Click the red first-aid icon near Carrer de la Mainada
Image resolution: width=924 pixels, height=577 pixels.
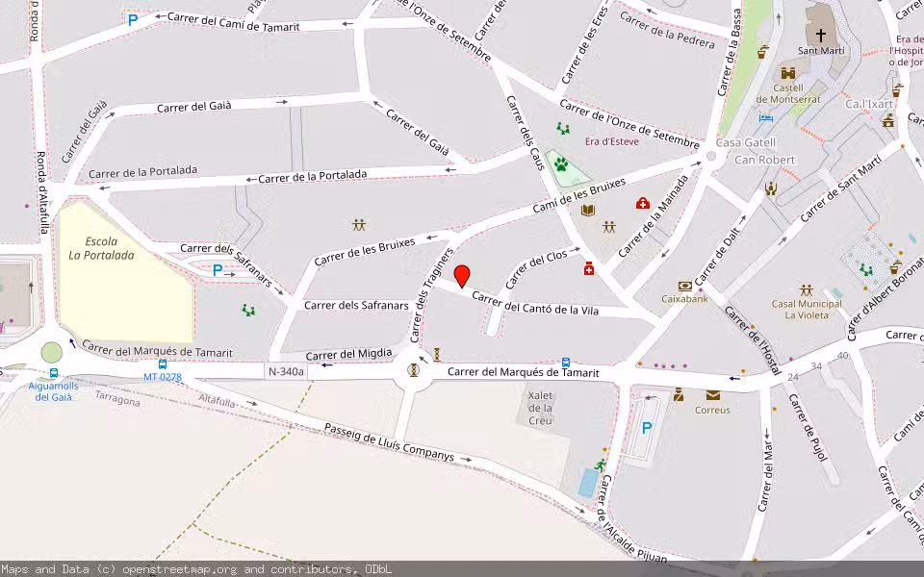click(642, 204)
